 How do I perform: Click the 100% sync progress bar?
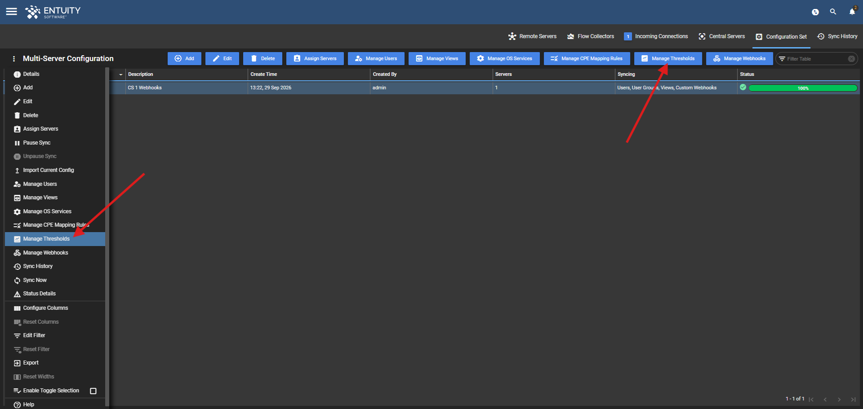point(803,88)
